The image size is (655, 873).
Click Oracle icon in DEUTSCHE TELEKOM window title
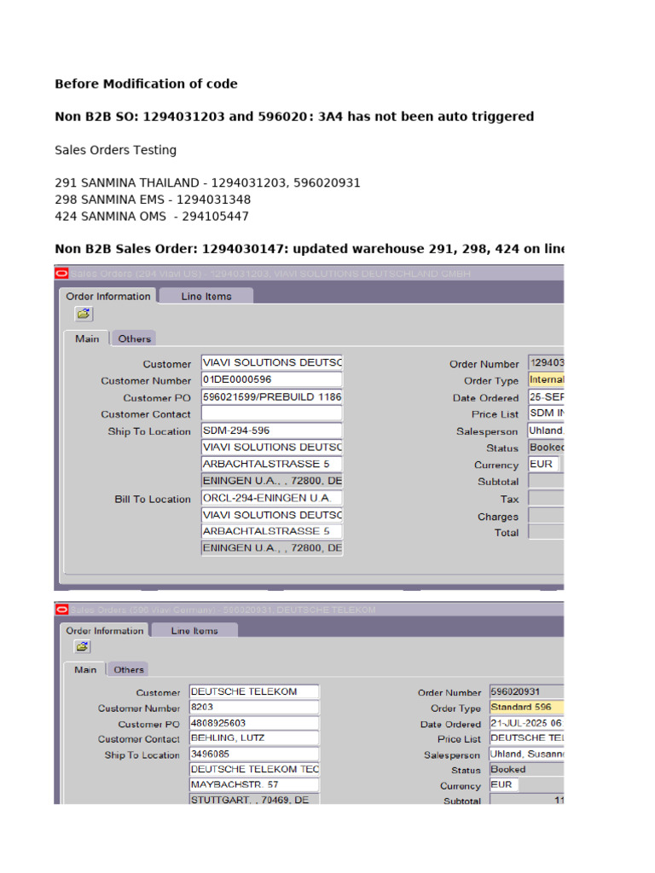tap(61, 610)
